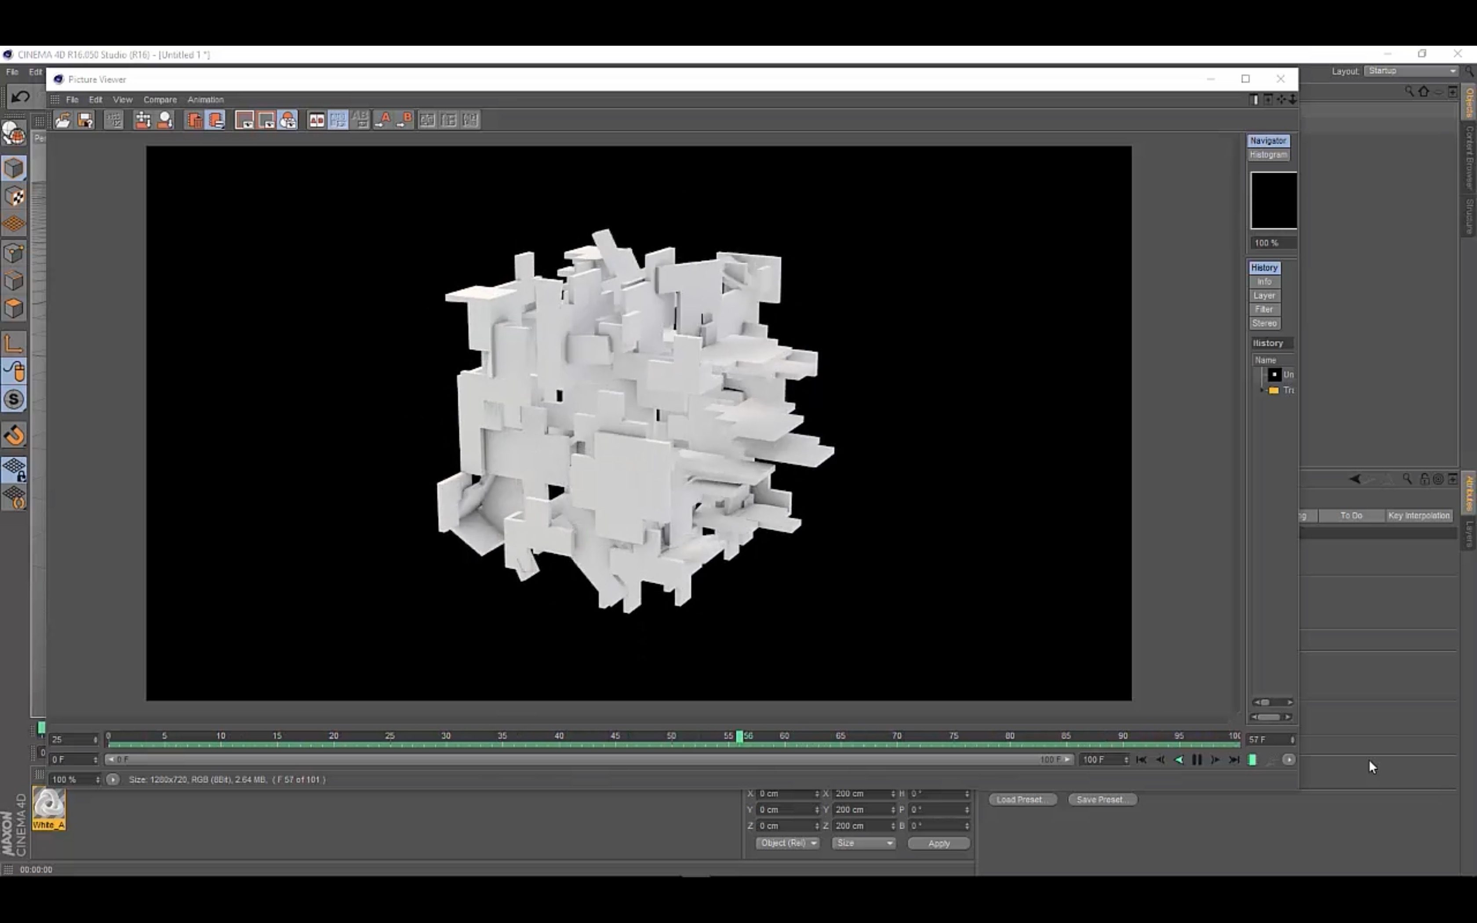Image resolution: width=1477 pixels, height=923 pixels.
Task: Toggle the greyed AB Swap button
Action: 360,120
